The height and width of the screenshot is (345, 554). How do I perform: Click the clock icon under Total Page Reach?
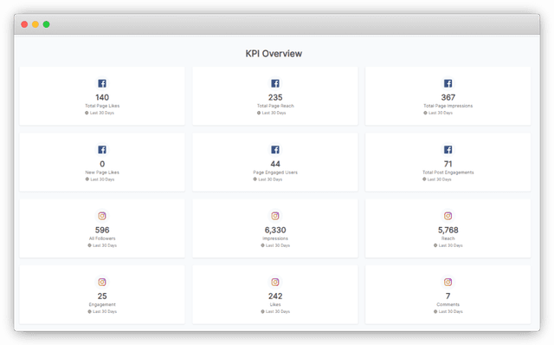(259, 113)
